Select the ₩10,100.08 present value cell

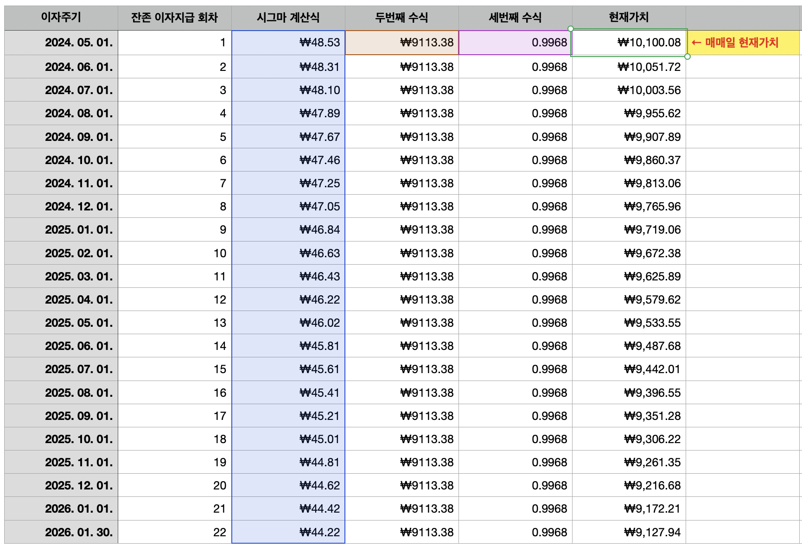pyautogui.click(x=629, y=43)
